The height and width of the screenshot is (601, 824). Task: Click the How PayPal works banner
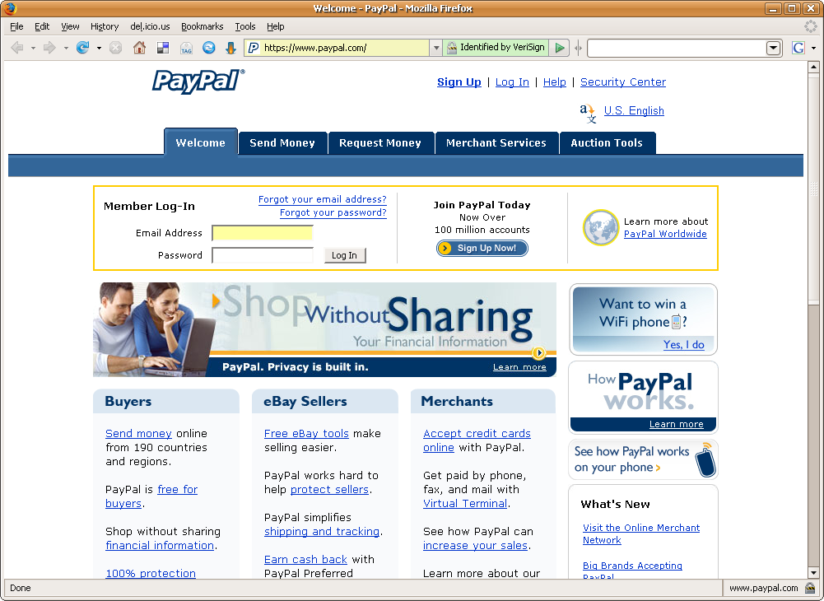coord(643,398)
